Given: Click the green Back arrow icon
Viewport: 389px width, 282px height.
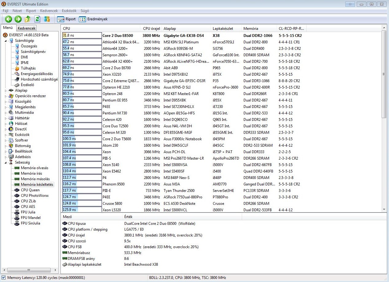Looking at the screenshot, I should click(x=9, y=19).
